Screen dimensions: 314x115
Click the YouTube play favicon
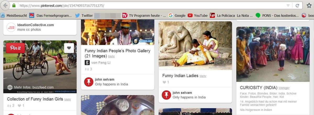click(190, 15)
